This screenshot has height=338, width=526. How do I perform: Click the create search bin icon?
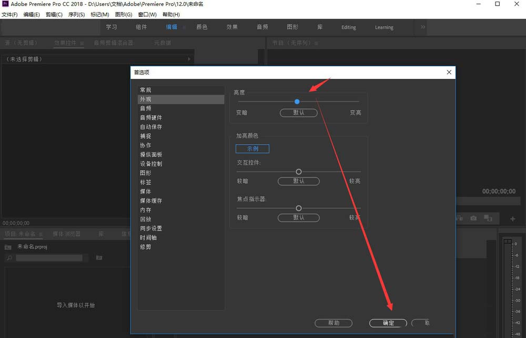point(99,258)
